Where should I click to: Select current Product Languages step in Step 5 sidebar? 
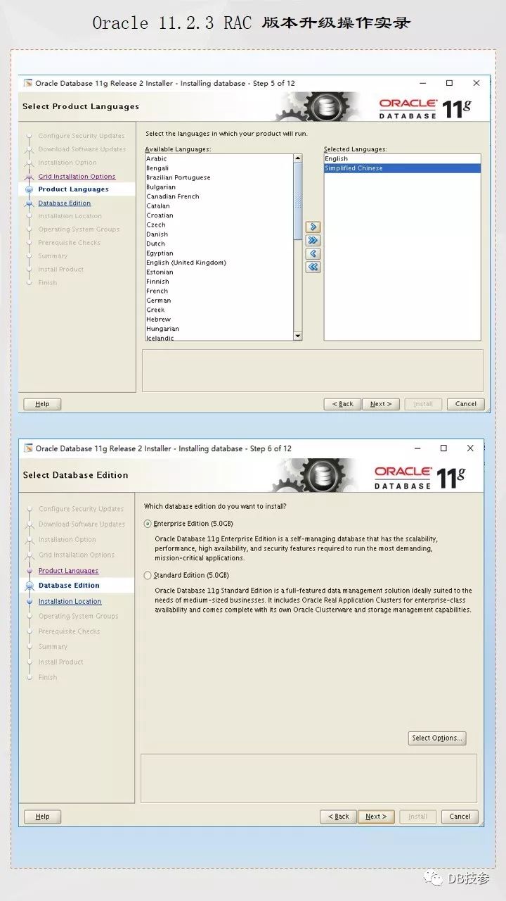point(74,189)
